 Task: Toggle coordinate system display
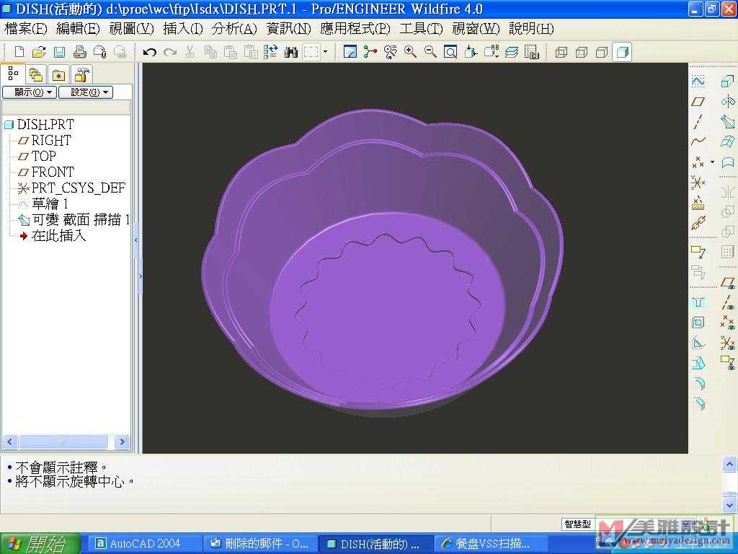pos(728,343)
